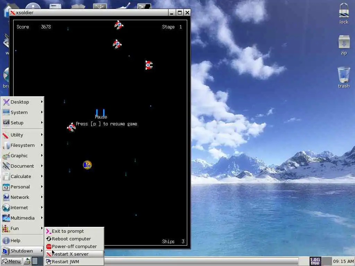Click the Ships 3 text
The height and width of the screenshot is (266, 355).
[x=173, y=241]
